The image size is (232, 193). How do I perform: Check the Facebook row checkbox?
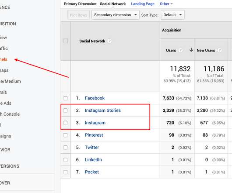tap(65, 98)
